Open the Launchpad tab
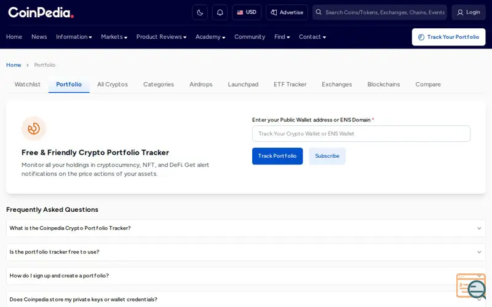This screenshot has height=307, width=492. tap(243, 85)
